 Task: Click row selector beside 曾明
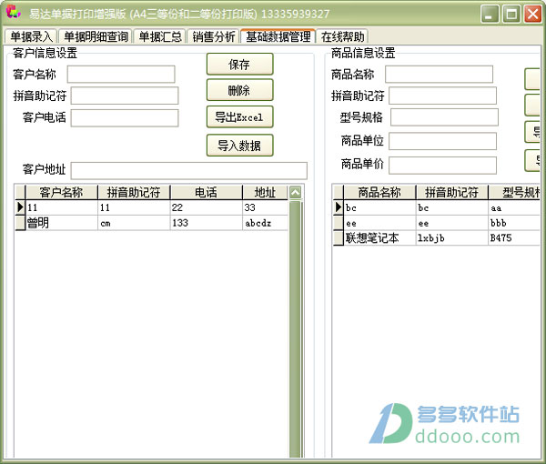(21, 223)
